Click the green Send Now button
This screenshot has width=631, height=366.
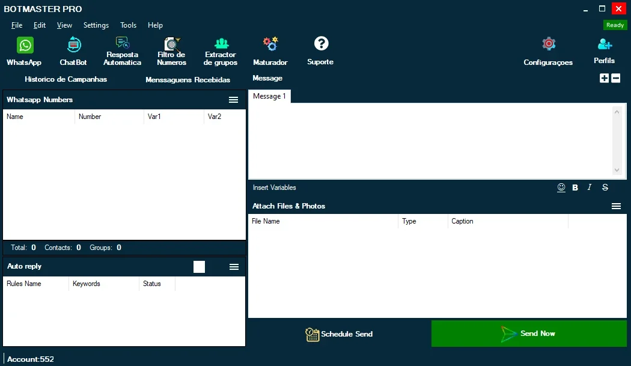(529, 334)
